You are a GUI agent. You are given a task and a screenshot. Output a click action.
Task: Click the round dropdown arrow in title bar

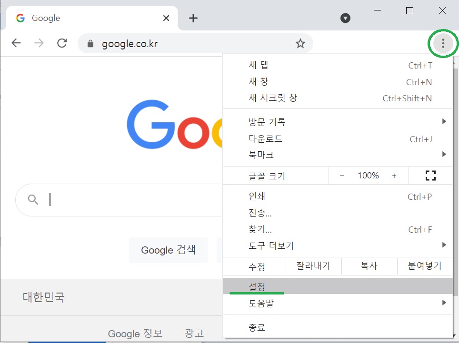(x=345, y=18)
